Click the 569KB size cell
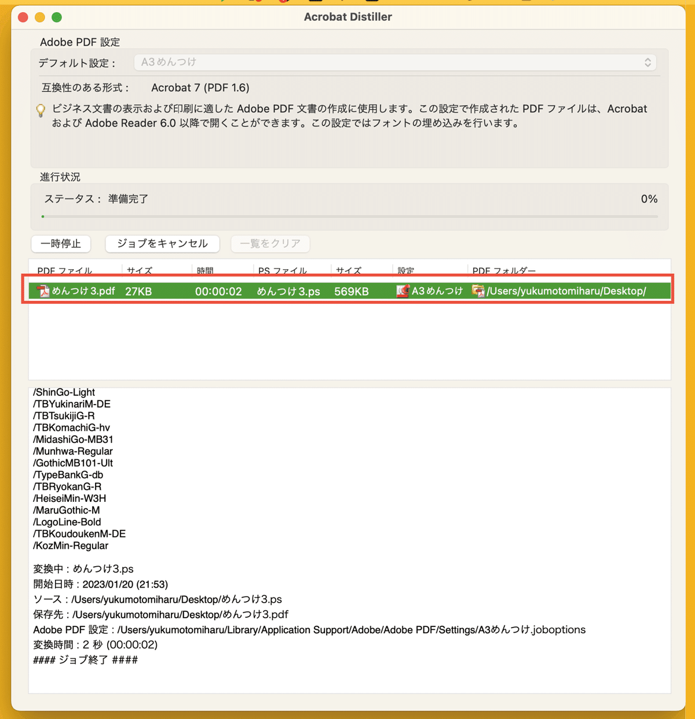The image size is (695, 719). click(x=352, y=291)
